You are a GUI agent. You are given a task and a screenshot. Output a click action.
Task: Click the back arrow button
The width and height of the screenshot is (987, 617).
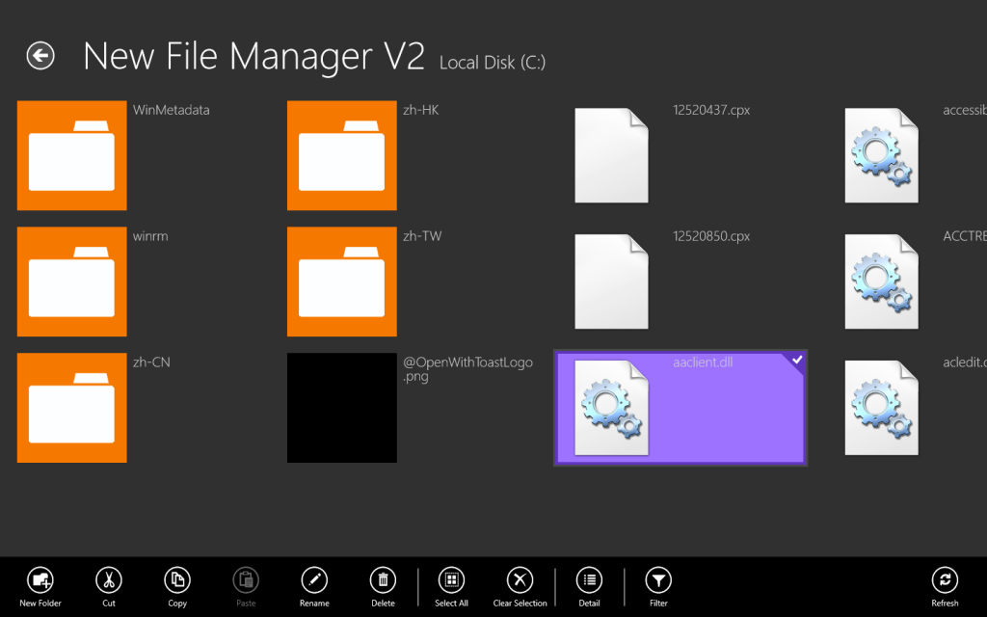coord(40,57)
